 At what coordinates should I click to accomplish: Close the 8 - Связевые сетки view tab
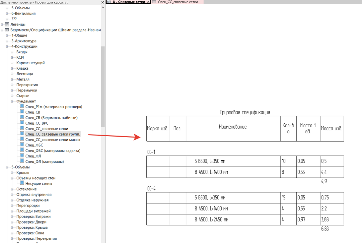pyautogui.click(x=148, y=2)
